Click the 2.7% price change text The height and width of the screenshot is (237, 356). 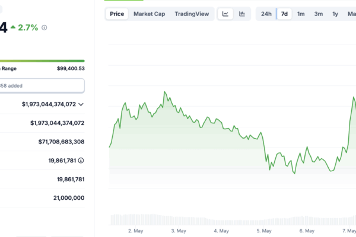[28, 28]
